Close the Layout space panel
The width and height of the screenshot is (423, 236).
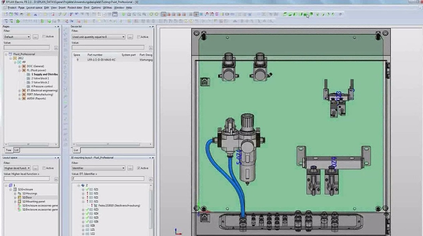coord(59,158)
